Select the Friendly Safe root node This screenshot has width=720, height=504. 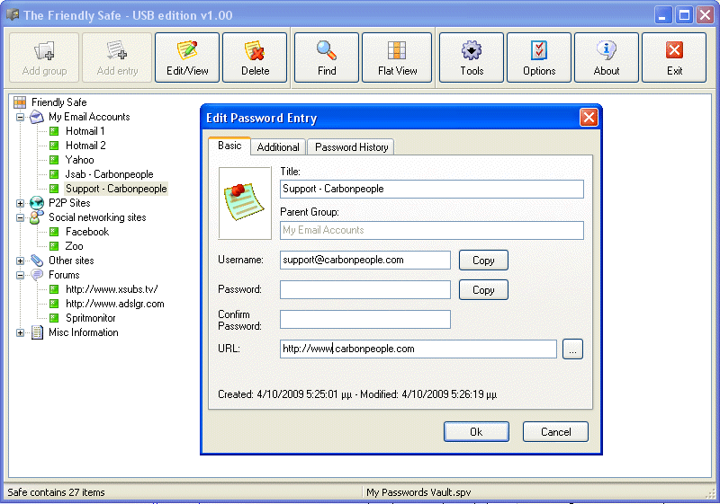[x=58, y=102]
